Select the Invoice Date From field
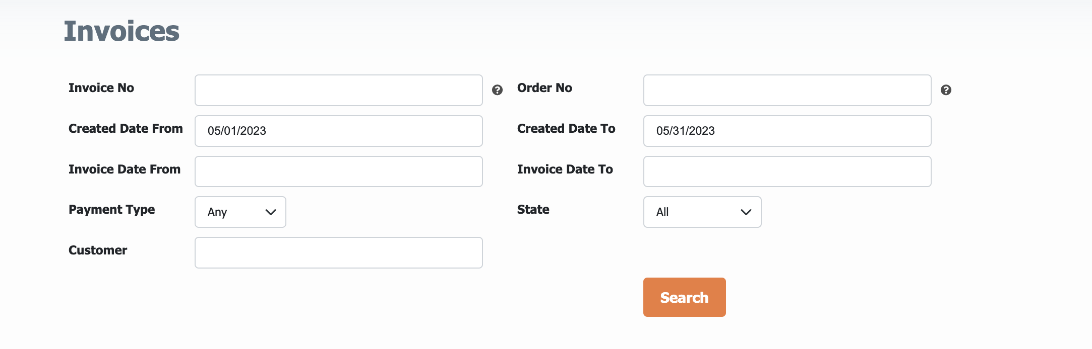This screenshot has height=349, width=1092. [x=339, y=171]
